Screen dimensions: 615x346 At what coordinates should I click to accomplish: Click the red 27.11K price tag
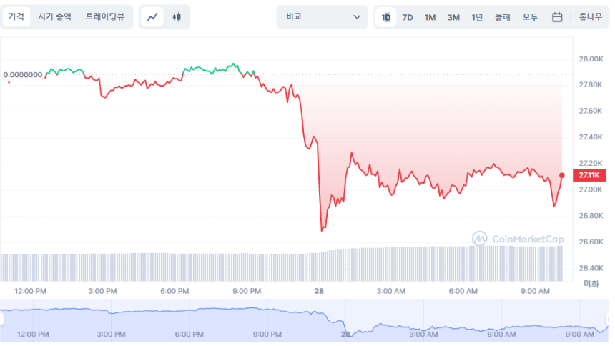pyautogui.click(x=590, y=175)
